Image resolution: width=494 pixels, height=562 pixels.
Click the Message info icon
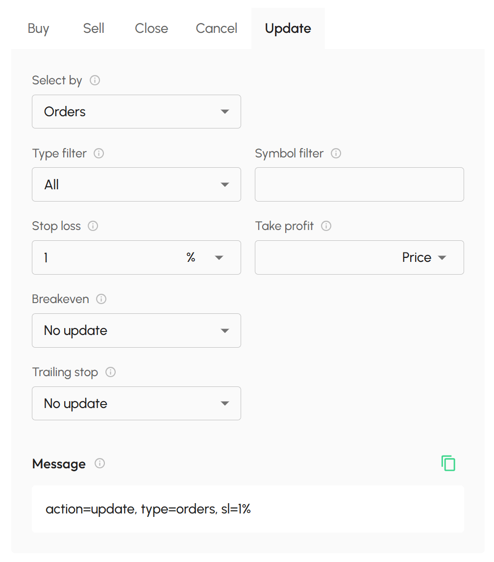pyautogui.click(x=99, y=464)
